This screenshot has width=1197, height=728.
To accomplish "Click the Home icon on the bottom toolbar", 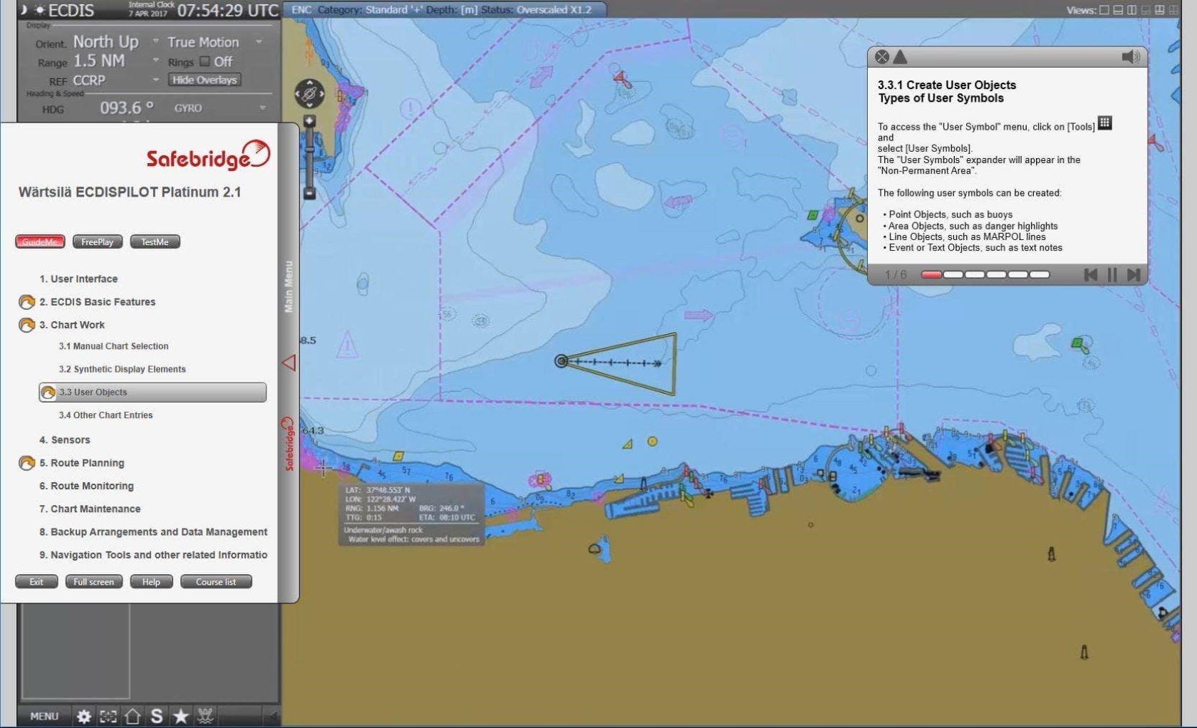I will (133, 716).
